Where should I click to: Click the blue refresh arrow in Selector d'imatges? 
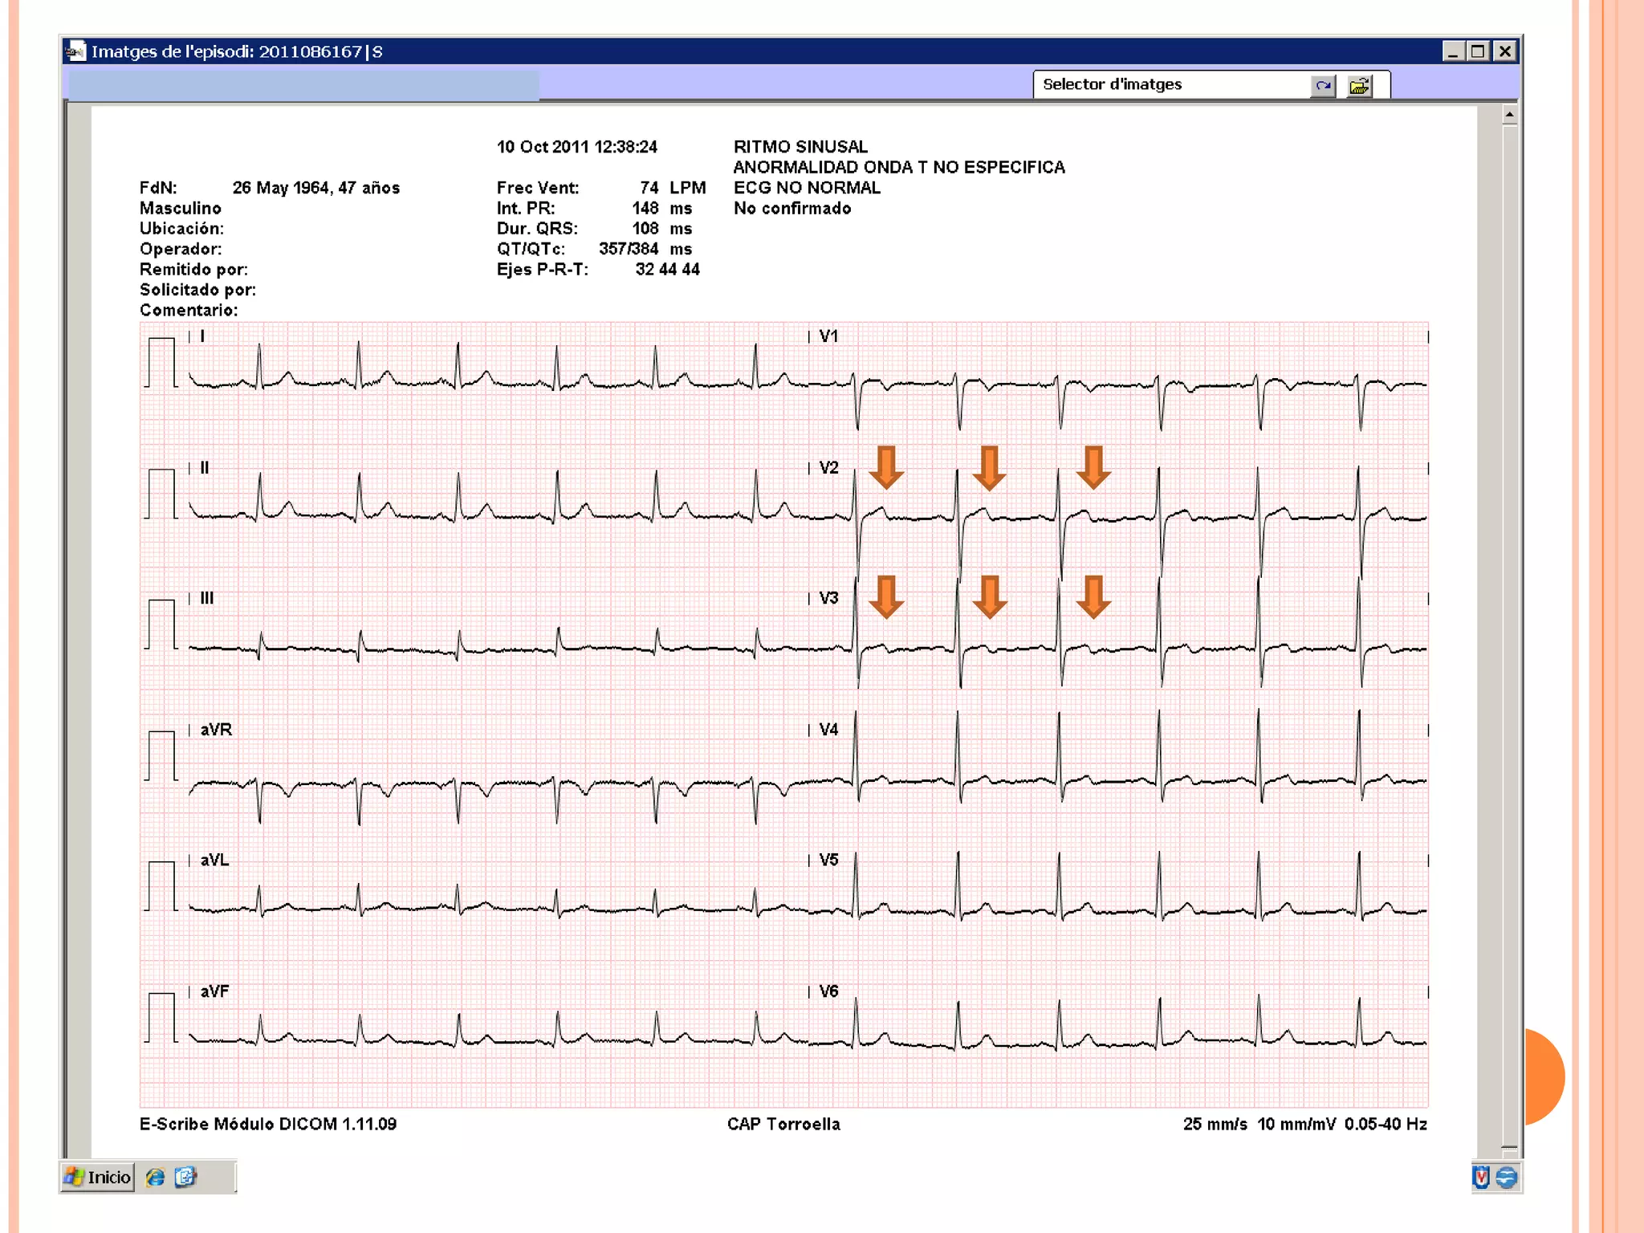(1323, 85)
